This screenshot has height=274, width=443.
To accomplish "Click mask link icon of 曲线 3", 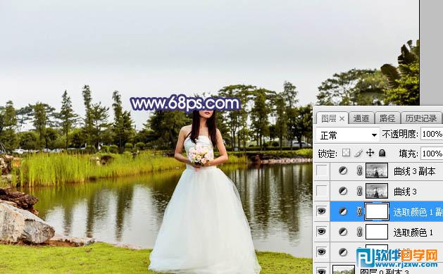I will (359, 191).
